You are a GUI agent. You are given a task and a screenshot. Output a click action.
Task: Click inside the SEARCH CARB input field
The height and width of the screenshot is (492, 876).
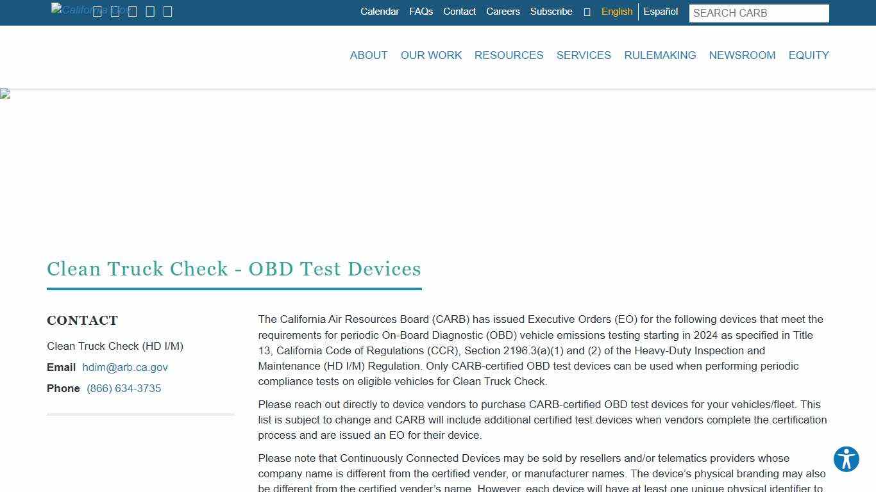point(759,13)
